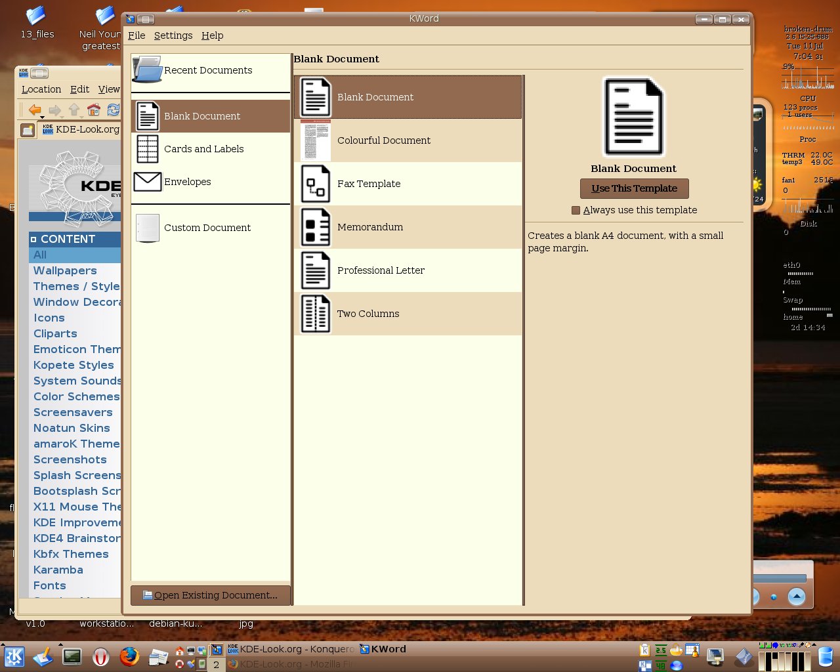This screenshot has height=672, width=840.
Task: Click the Use This Template button
Action: pyautogui.click(x=634, y=188)
